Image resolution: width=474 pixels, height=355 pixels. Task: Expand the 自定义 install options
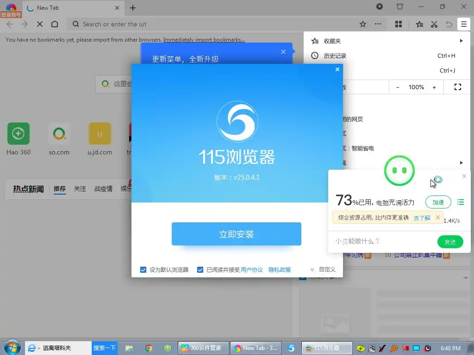coord(323,269)
